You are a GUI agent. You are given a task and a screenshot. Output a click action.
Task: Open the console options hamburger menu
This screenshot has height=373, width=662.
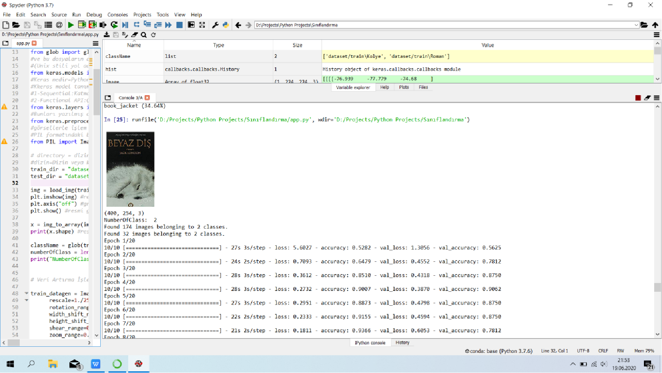(x=656, y=98)
